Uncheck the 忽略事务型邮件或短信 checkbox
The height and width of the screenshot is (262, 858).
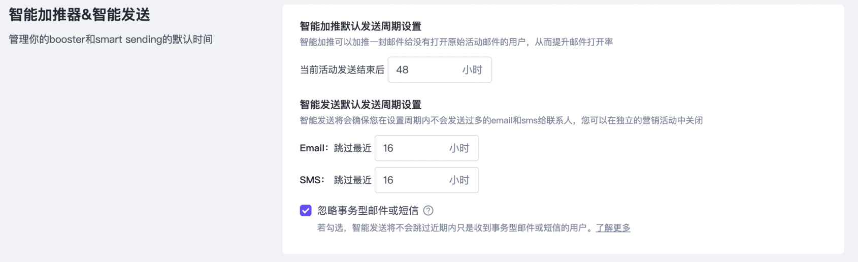click(306, 211)
